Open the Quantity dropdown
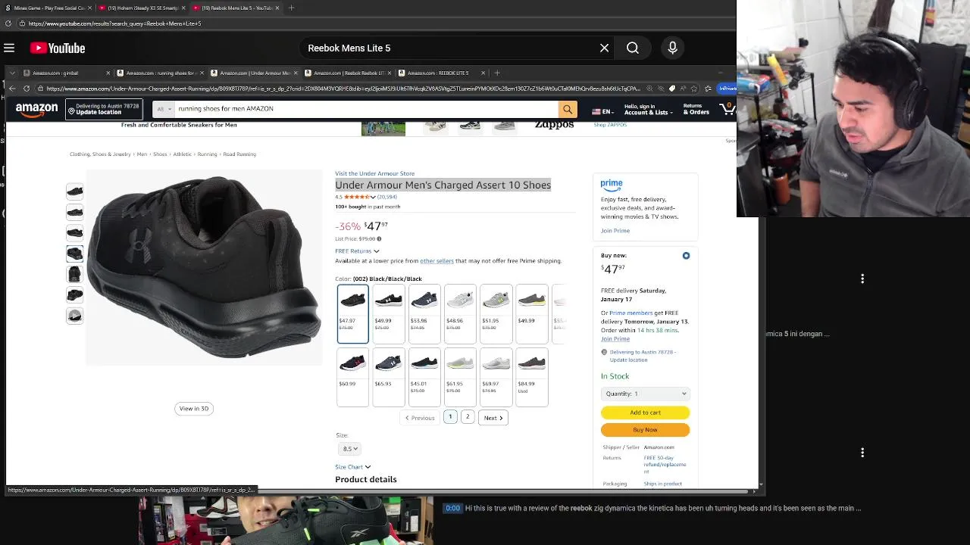 [645, 394]
